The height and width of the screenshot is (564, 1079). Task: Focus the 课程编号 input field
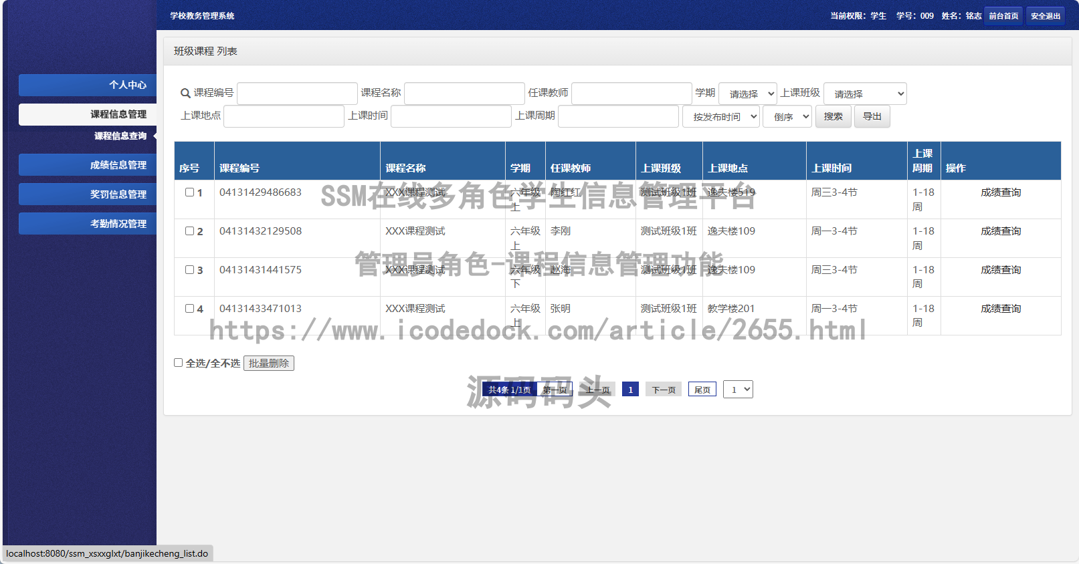[x=297, y=94]
